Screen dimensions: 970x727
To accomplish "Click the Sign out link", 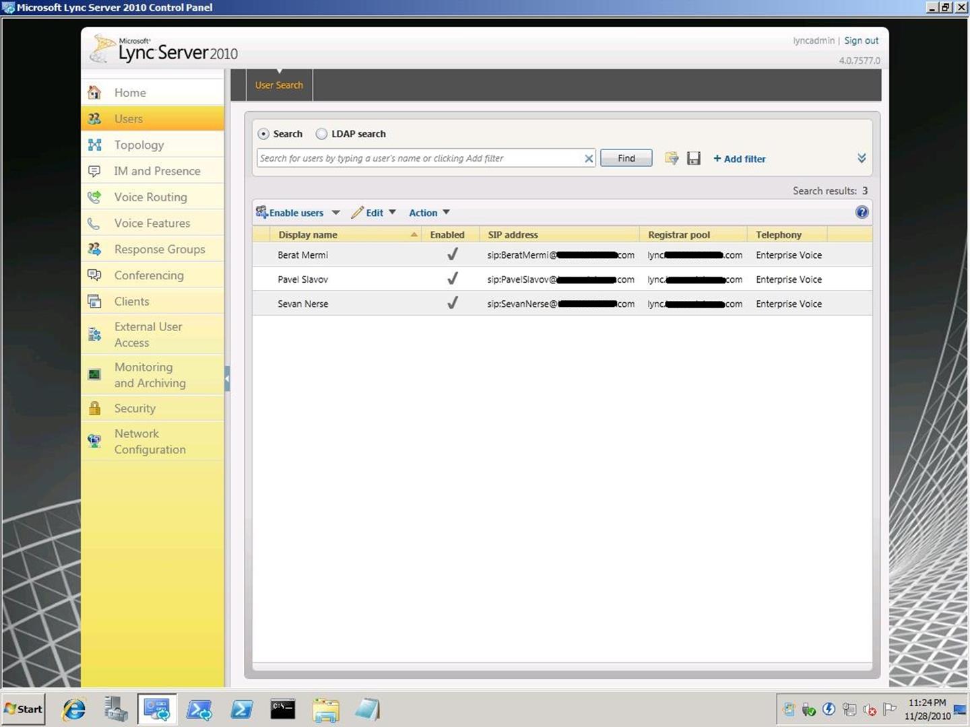I will 861,40.
